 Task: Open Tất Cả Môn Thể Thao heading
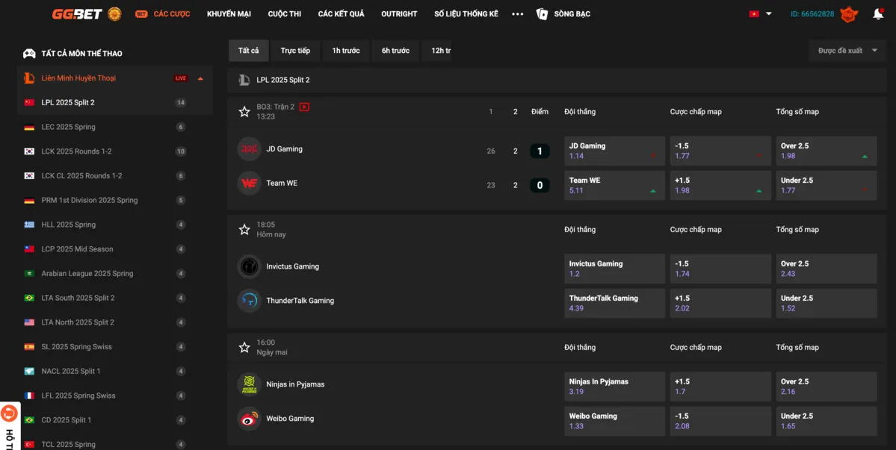pyautogui.click(x=81, y=54)
